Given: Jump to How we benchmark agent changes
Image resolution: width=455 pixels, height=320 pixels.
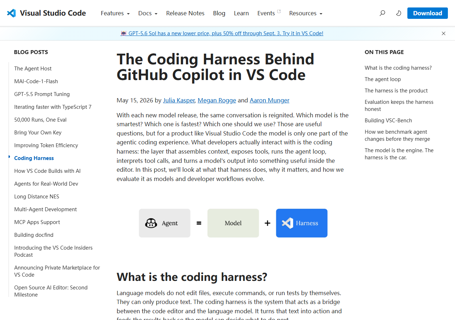Looking at the screenshot, I should [x=397, y=135].
